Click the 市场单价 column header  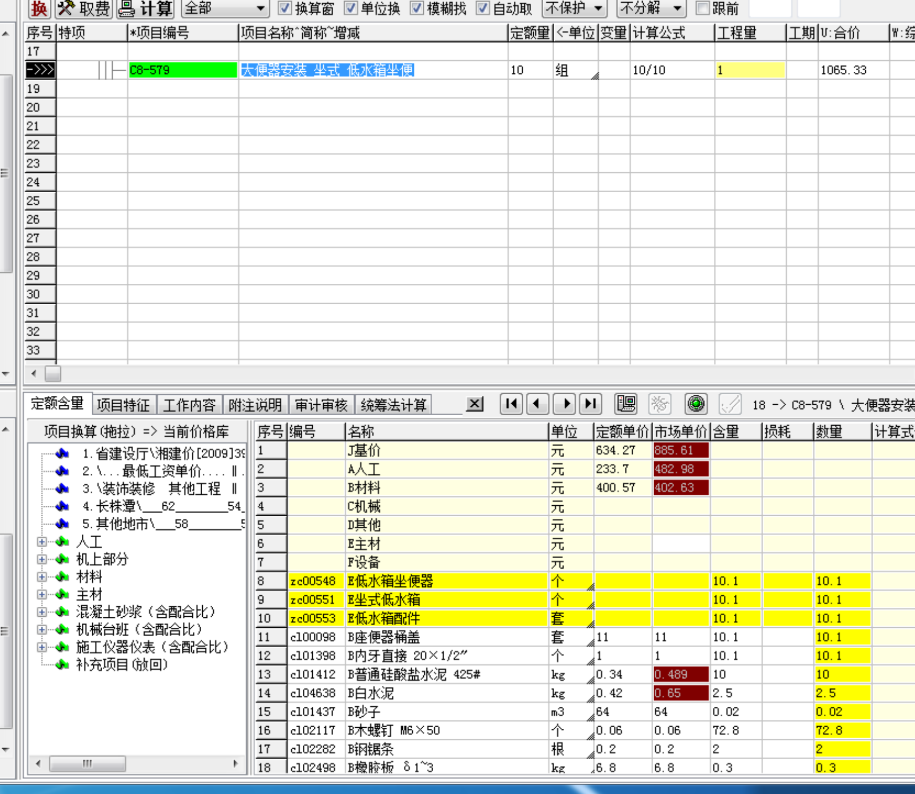point(681,431)
